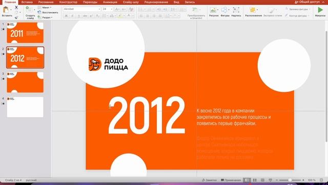This screenshot has width=328, height=185.
Task: Switch to the Анимация tab
Action: coord(110,2)
